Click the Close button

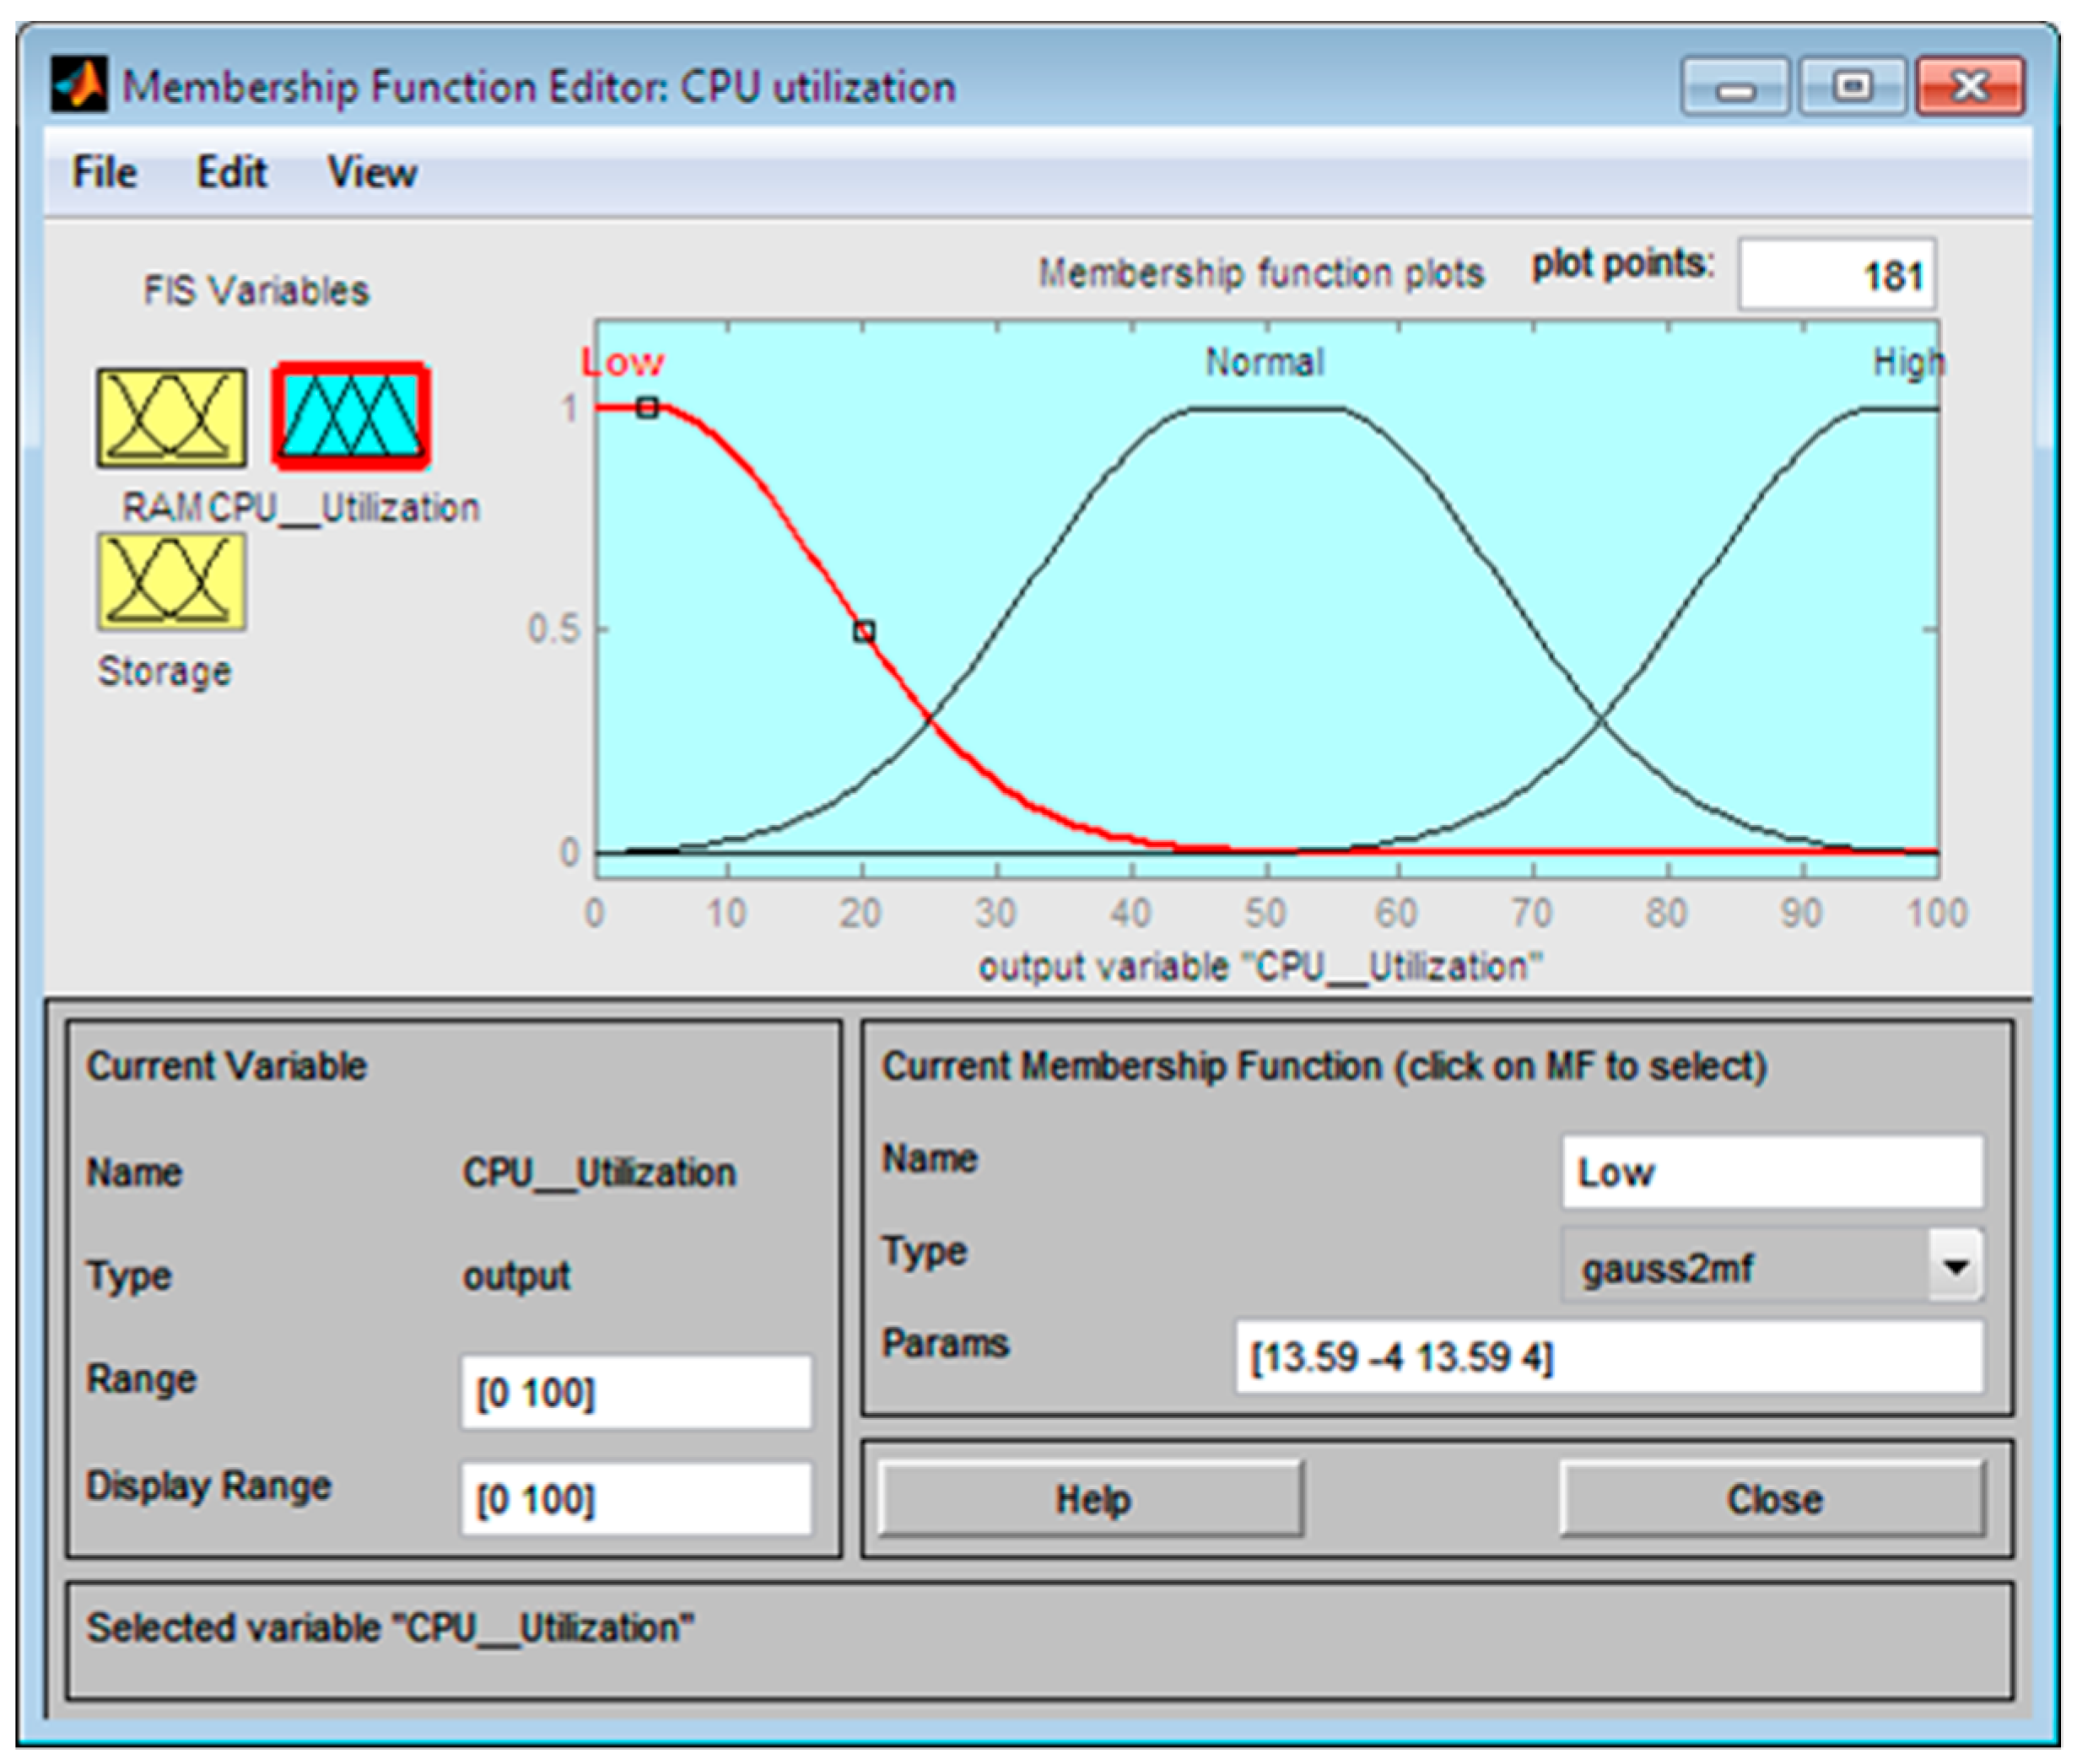tap(1773, 1499)
